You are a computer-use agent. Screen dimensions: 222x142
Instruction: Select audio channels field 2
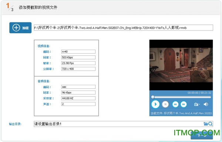pyautogui.click(x=78, y=104)
